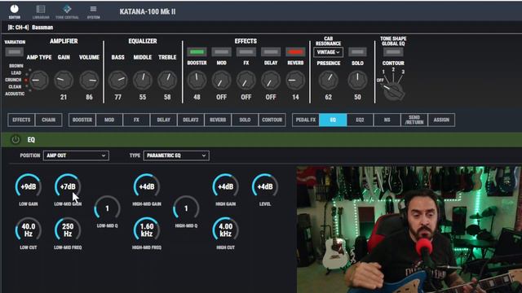Click the Amp Type selector knob
Screen dimensions: 522x293
(x=39, y=80)
